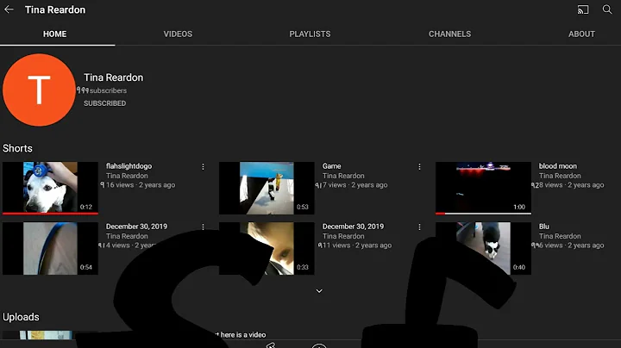Open the blood moon video title
The image size is (621, 348).
tap(558, 166)
